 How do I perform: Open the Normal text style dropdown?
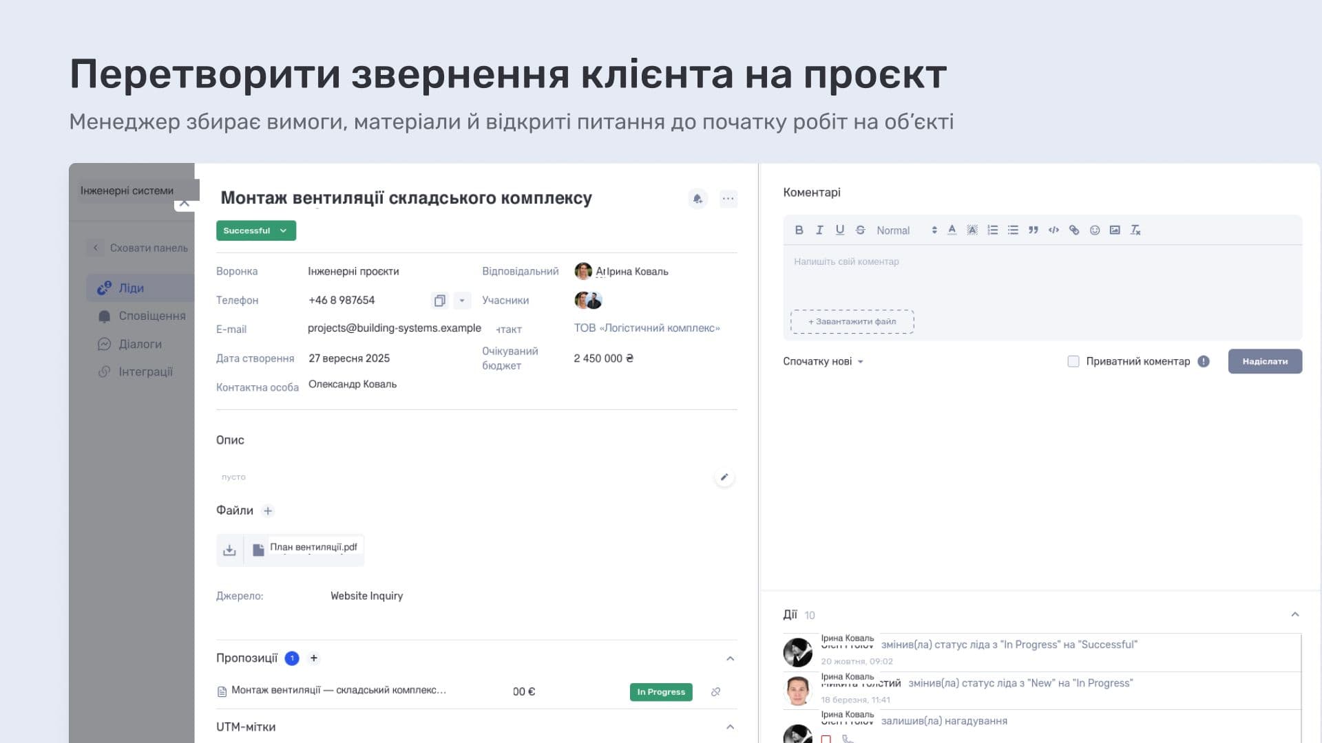pyautogui.click(x=906, y=230)
